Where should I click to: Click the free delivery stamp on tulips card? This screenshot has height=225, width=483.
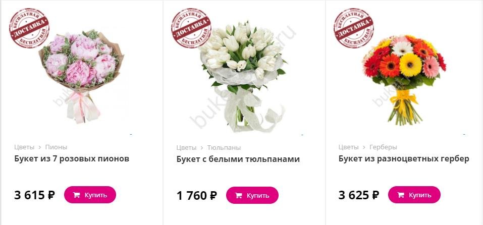[191, 28]
